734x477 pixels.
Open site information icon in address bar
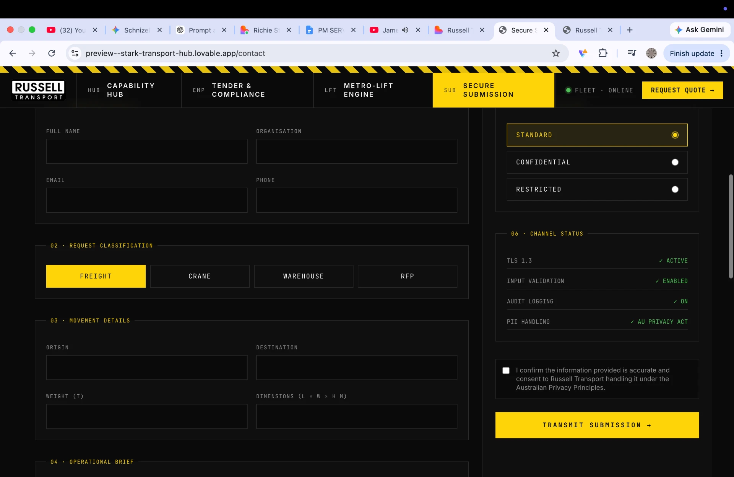tap(75, 53)
